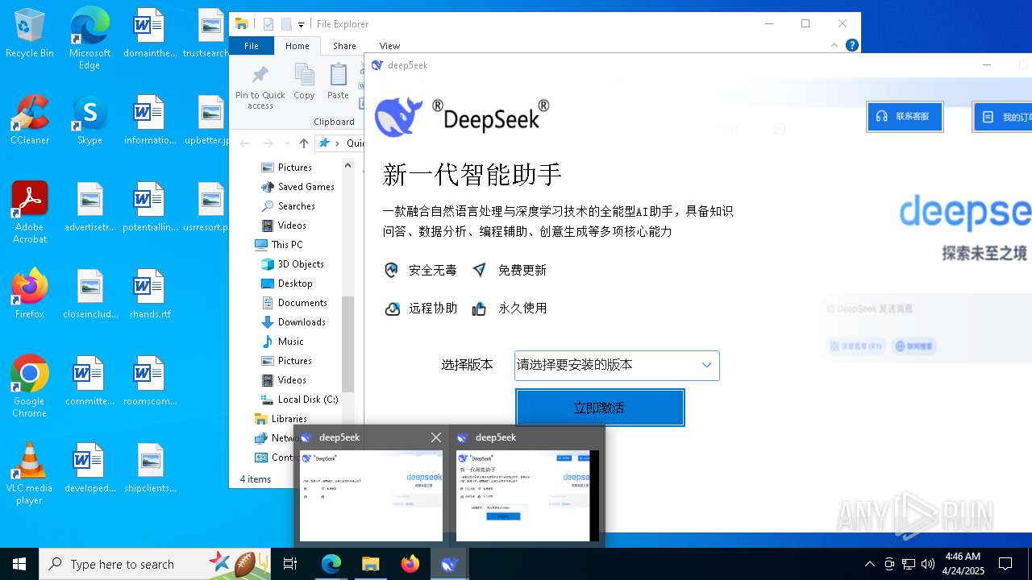Click the 4 items status text
This screenshot has width=1032, height=580.
pos(256,479)
